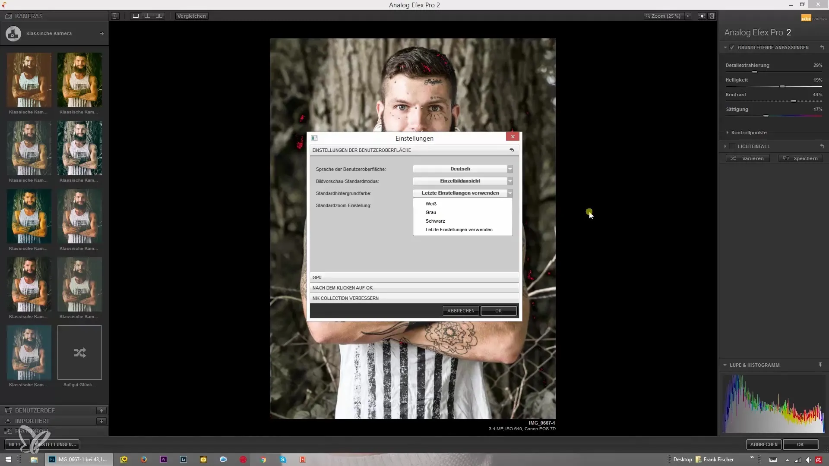Switch to side-by-side preview icon
Screen dimensions: 829x466
(x=159, y=16)
